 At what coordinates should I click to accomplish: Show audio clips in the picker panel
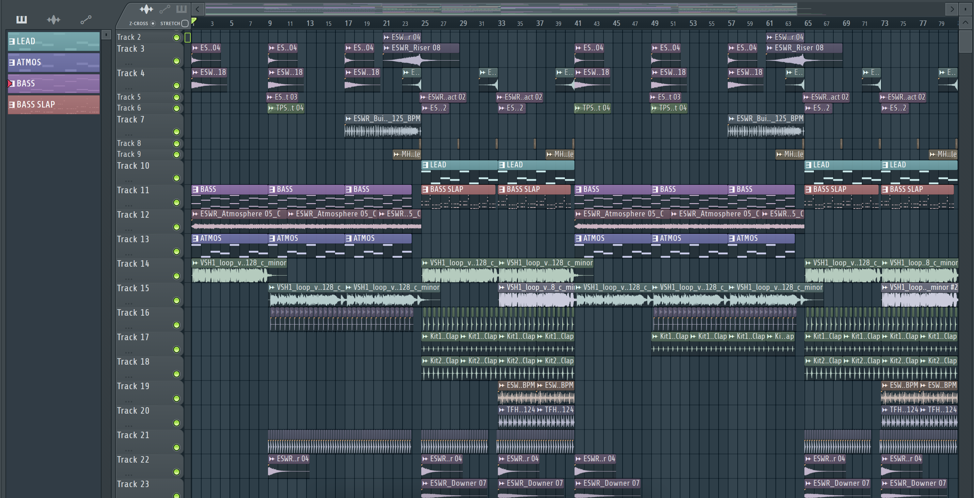pyautogui.click(x=54, y=19)
